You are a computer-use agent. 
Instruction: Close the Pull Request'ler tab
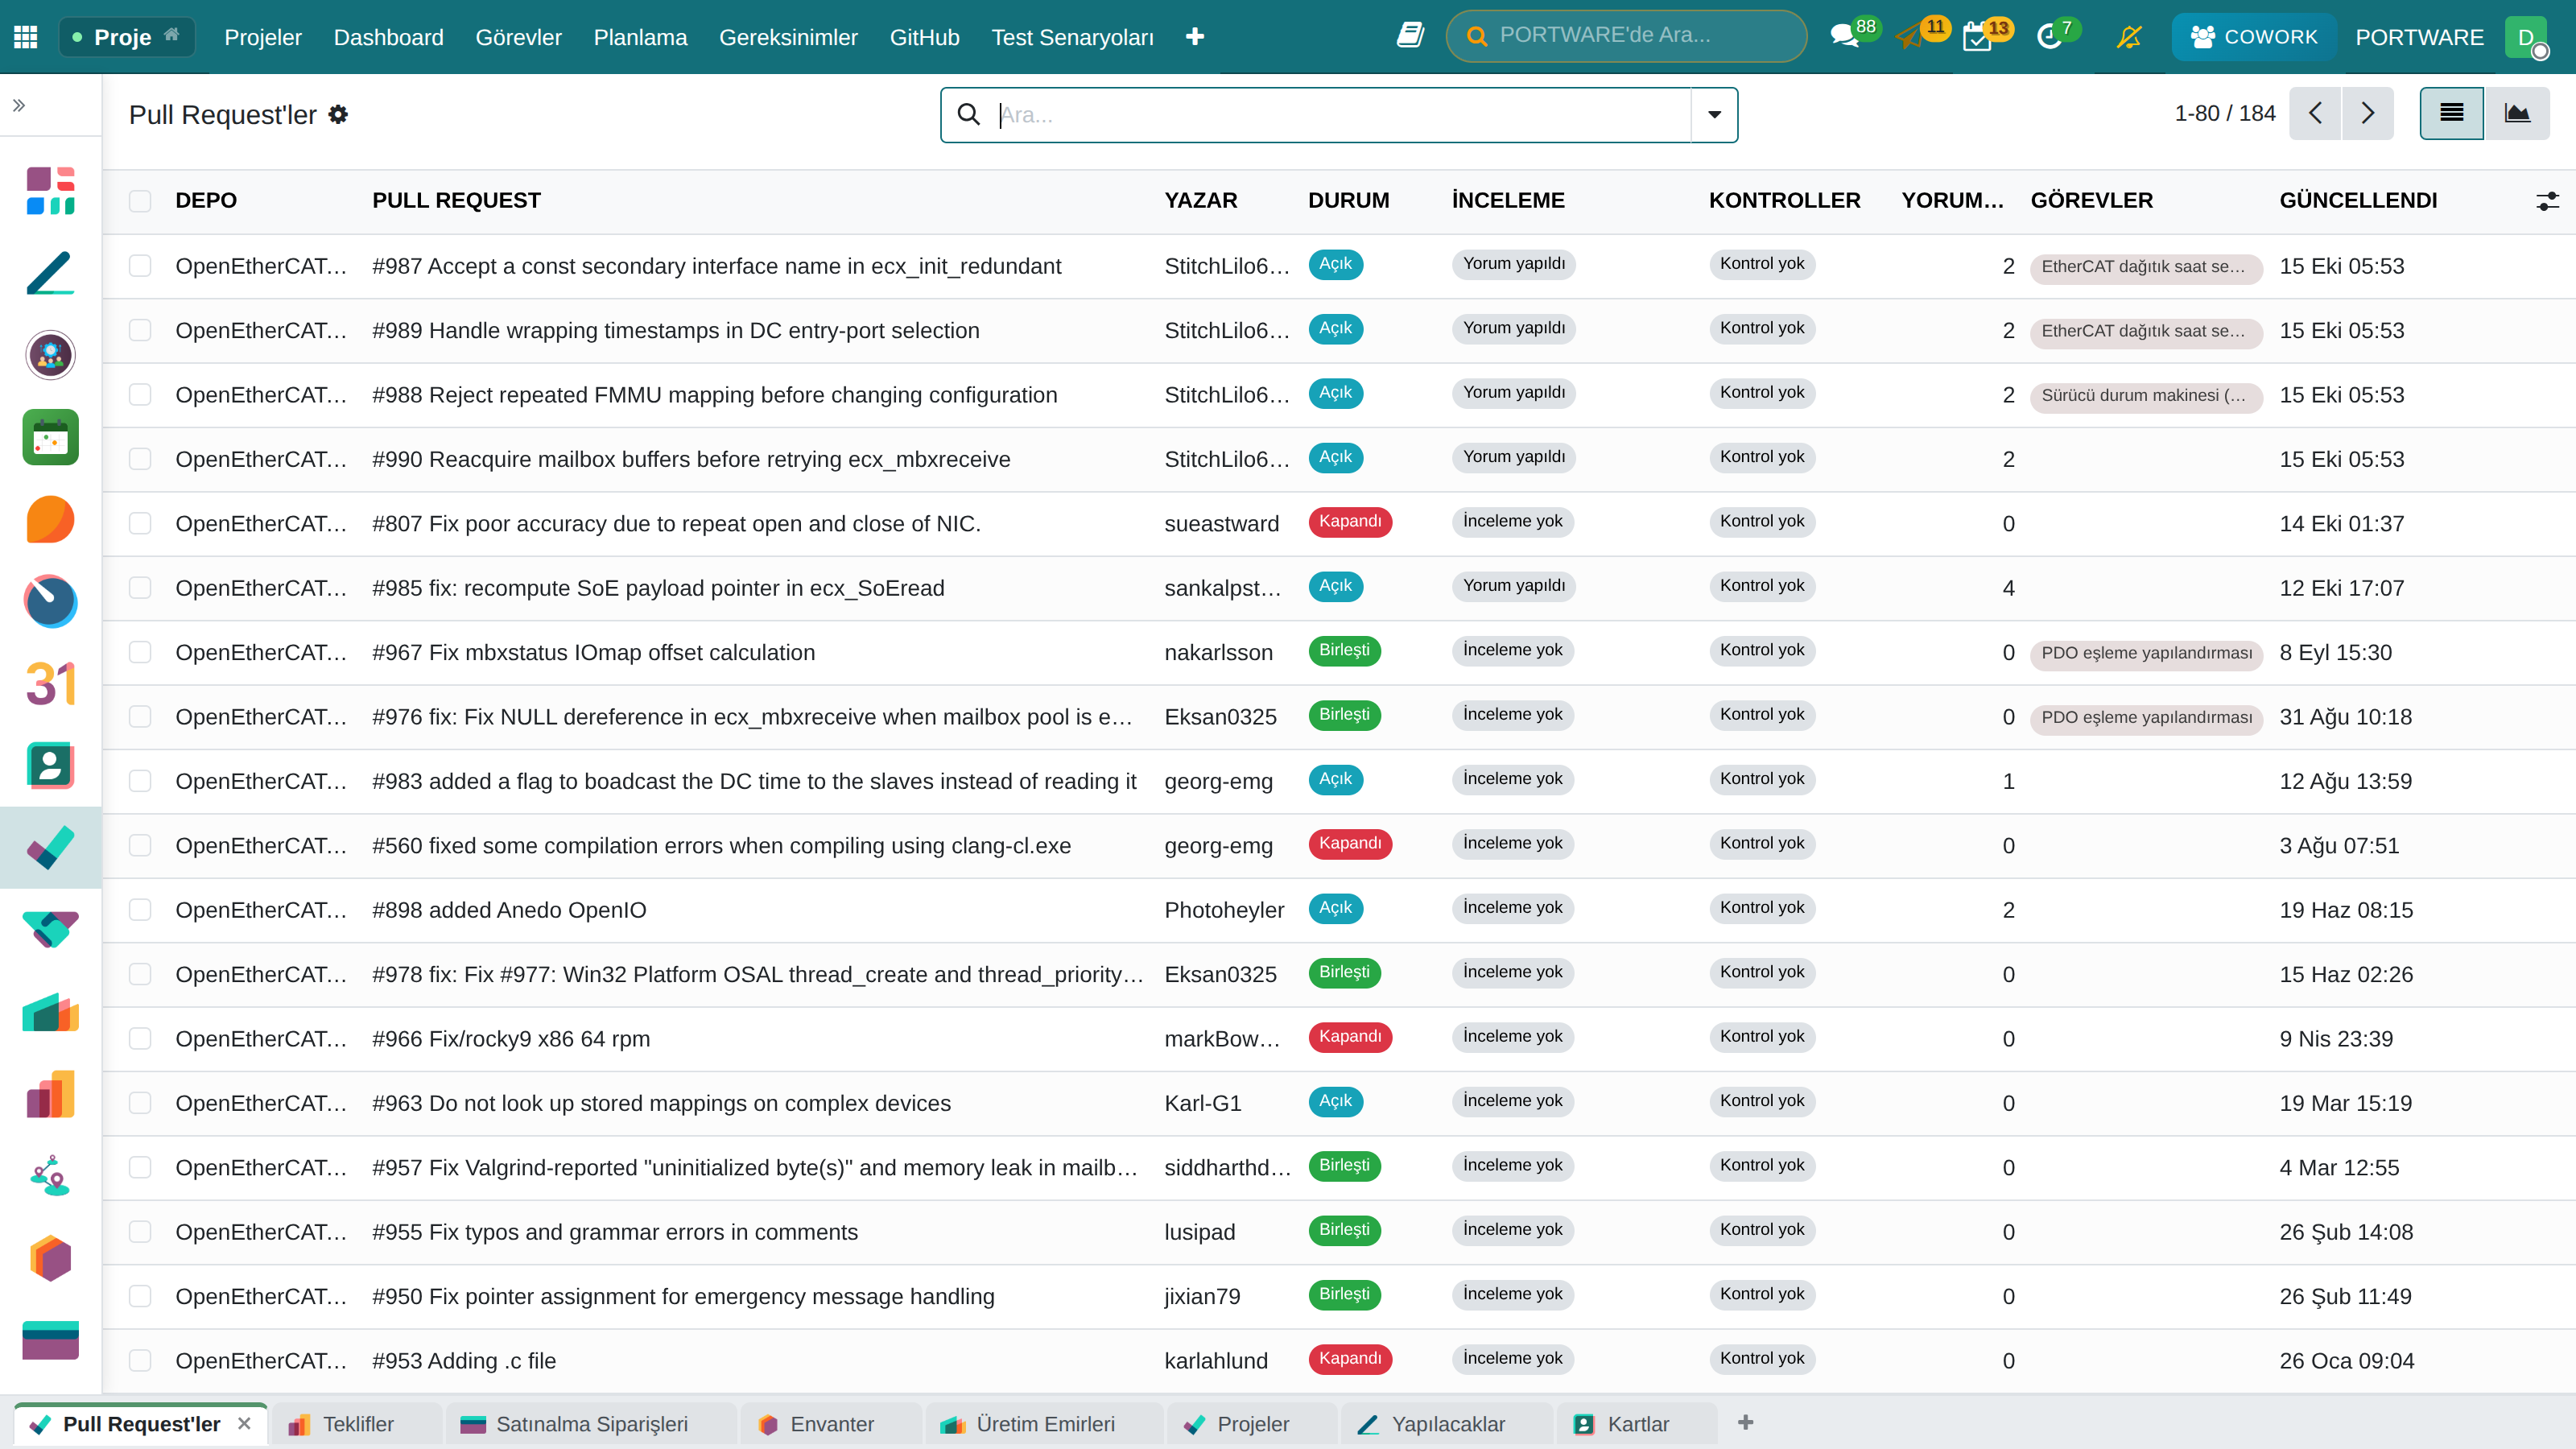244,1423
